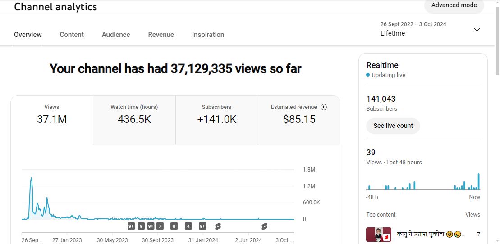
Task: Click the Shorts marker near 31 Jan 2024
Action: coord(218,226)
